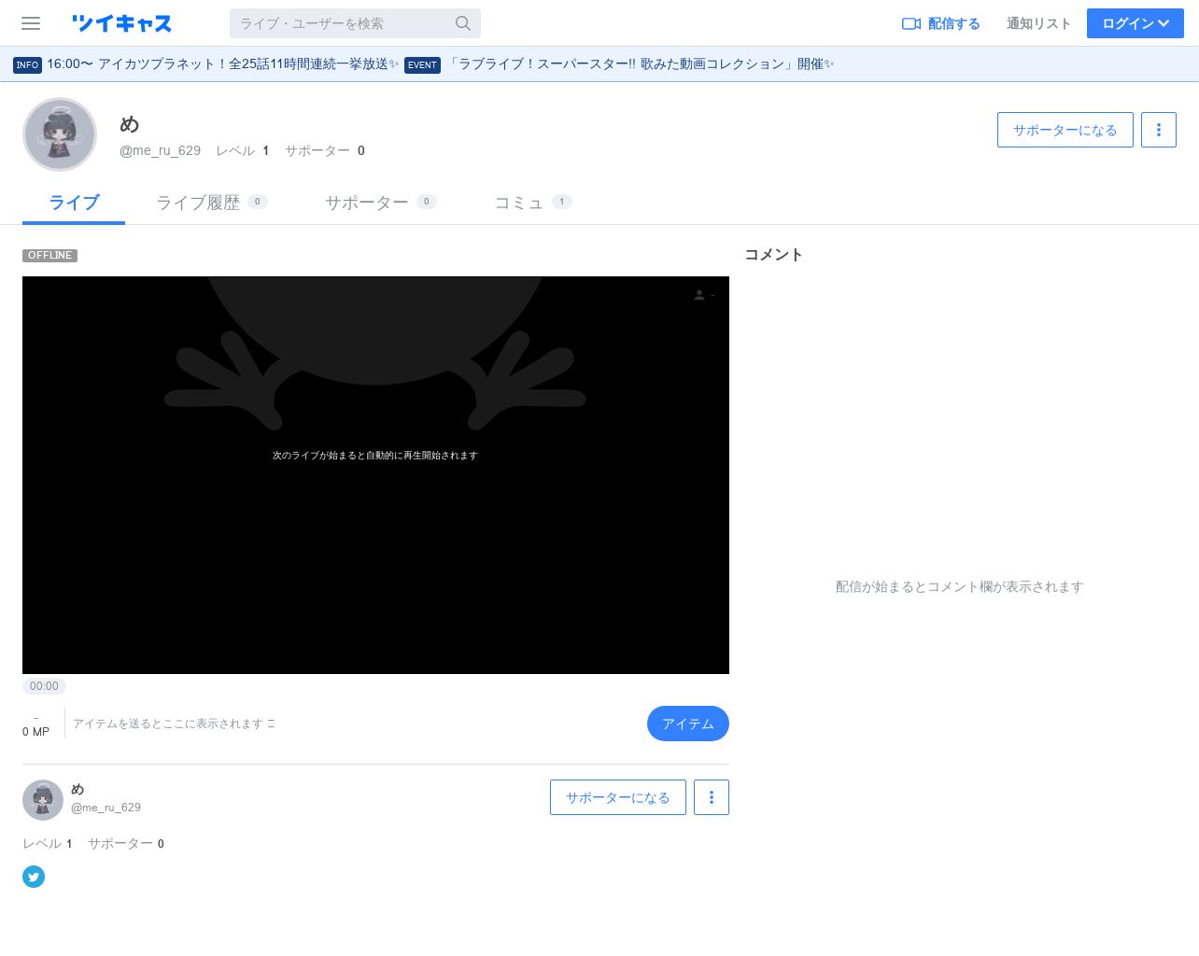Open the Twitter profile icon
The image size is (1199, 956).
[x=34, y=877]
